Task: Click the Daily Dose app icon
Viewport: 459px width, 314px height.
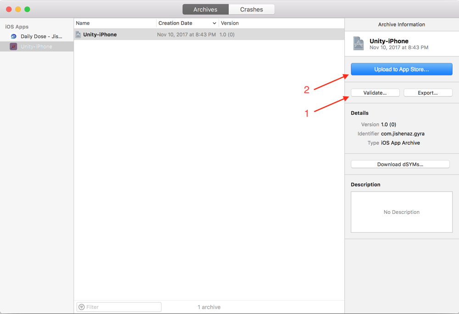Action: [x=13, y=36]
